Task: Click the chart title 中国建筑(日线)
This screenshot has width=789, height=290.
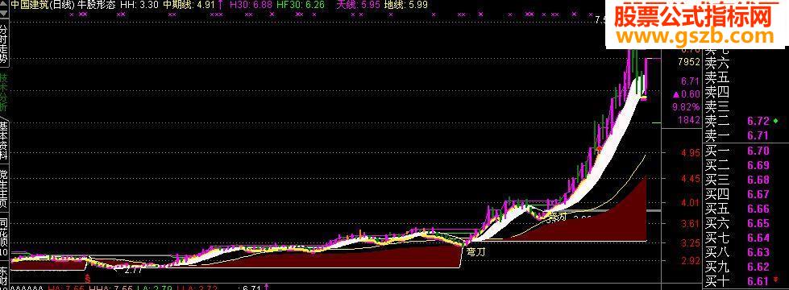Action: click(x=43, y=5)
